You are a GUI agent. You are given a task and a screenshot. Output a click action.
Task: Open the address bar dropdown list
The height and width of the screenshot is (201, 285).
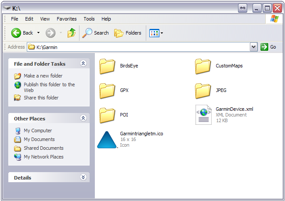(x=253, y=47)
